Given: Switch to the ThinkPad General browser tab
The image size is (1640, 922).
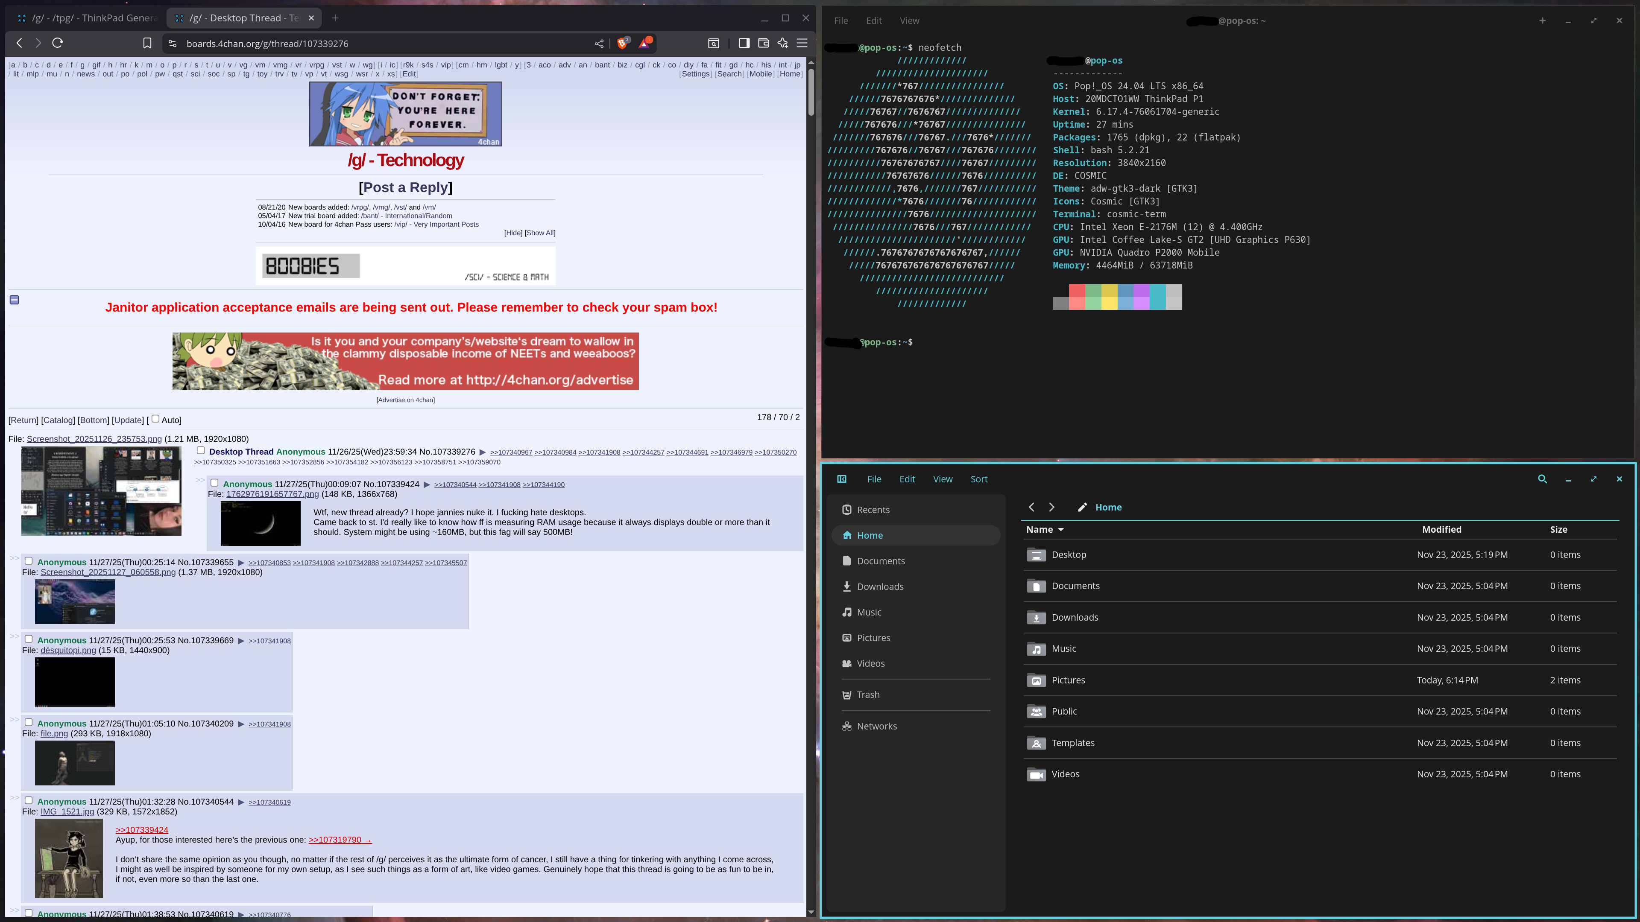Looking at the screenshot, I should pyautogui.click(x=89, y=18).
